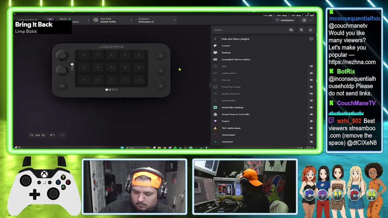The height and width of the screenshot is (218, 388).
Task: Hide the Twitch plugin via eye icon
Action: coord(311,121)
